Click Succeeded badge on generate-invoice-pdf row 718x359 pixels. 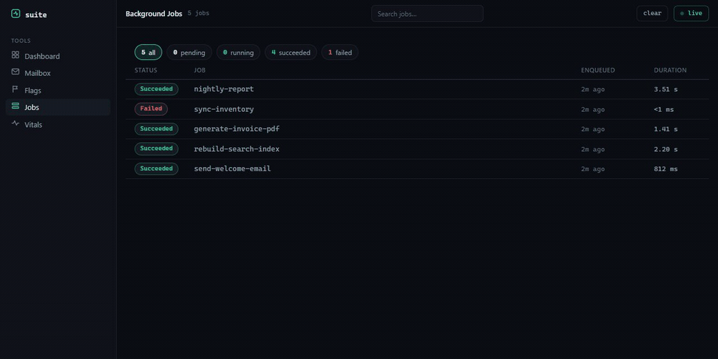pos(156,128)
